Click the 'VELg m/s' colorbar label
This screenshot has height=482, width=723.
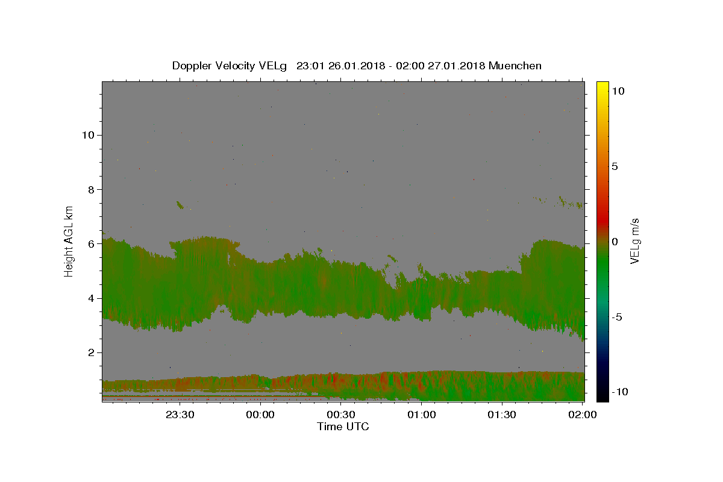pyautogui.click(x=634, y=240)
